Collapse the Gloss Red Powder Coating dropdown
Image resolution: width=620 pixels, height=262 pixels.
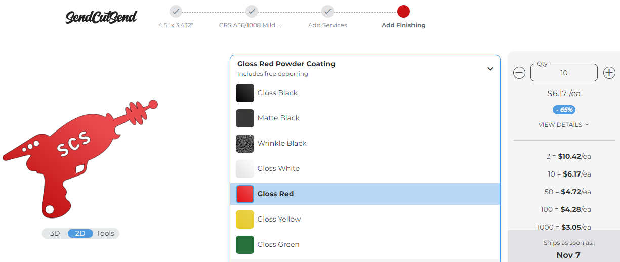coord(490,69)
